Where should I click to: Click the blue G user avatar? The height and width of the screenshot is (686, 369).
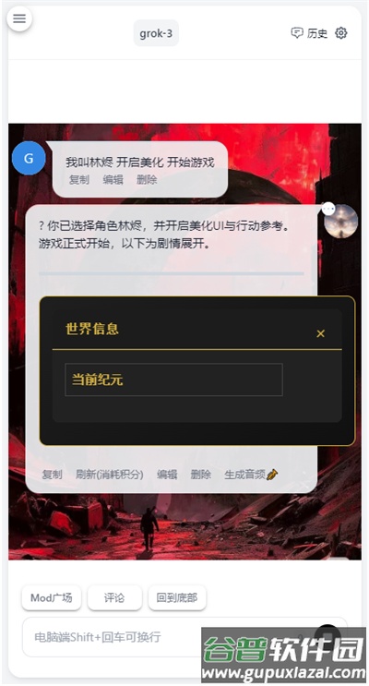tap(29, 159)
